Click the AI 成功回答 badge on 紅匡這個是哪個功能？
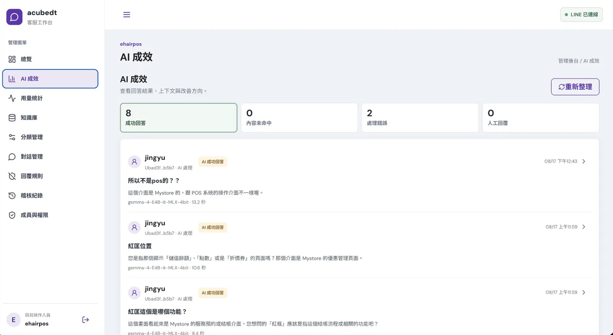This screenshot has width=613, height=335. click(x=213, y=293)
